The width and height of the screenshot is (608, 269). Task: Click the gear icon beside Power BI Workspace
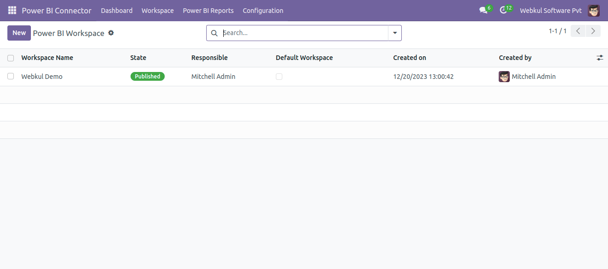coord(111,33)
